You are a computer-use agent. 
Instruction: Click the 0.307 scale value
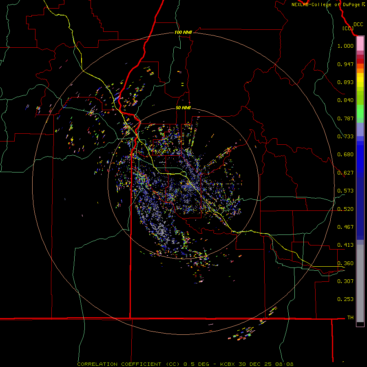345,281
